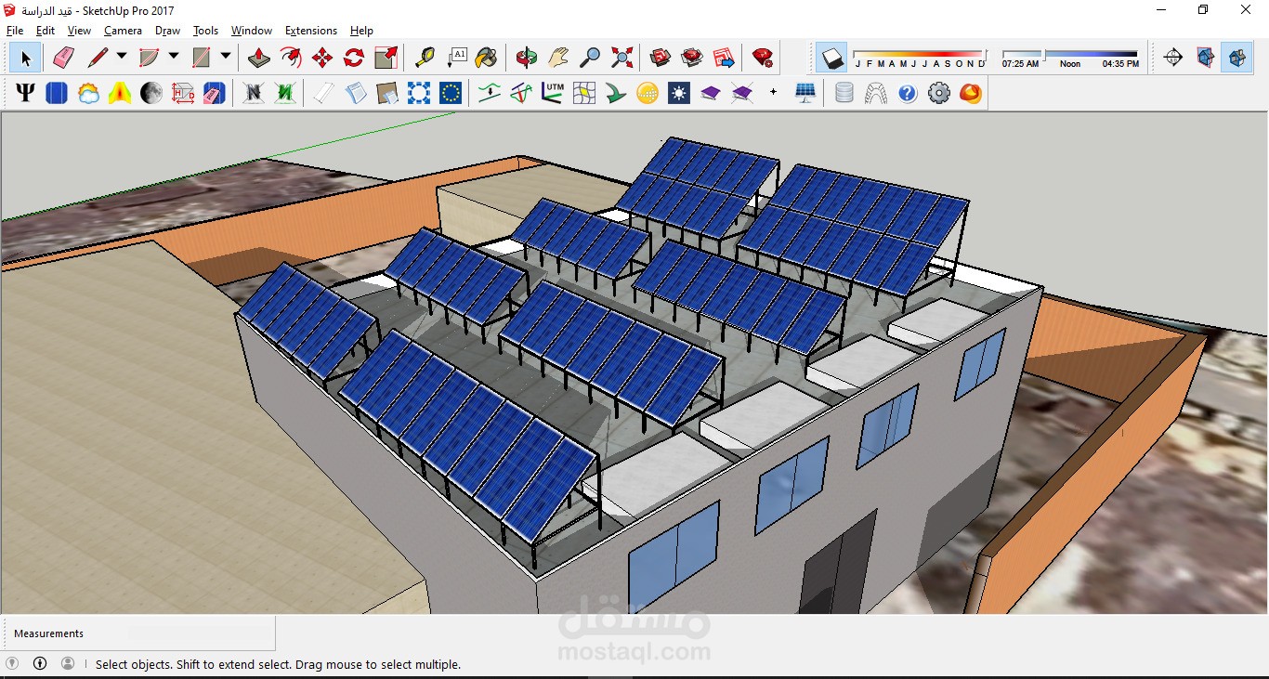The image size is (1269, 679).
Task: Activate the Orbit camera tool
Action: pos(527,58)
